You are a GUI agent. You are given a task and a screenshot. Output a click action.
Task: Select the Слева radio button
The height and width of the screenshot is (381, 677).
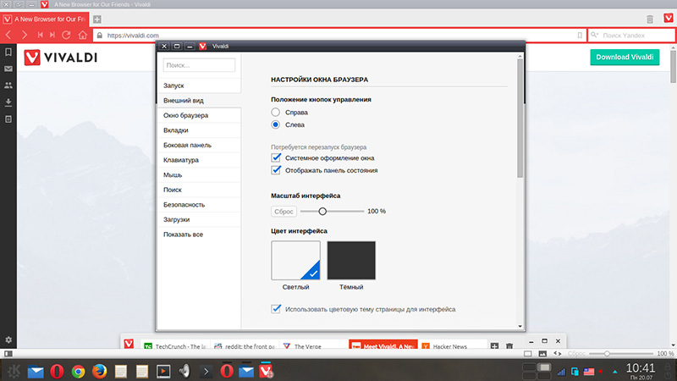pyautogui.click(x=276, y=124)
